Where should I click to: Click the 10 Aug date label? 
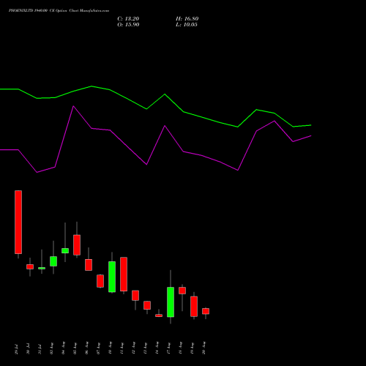point(110,348)
